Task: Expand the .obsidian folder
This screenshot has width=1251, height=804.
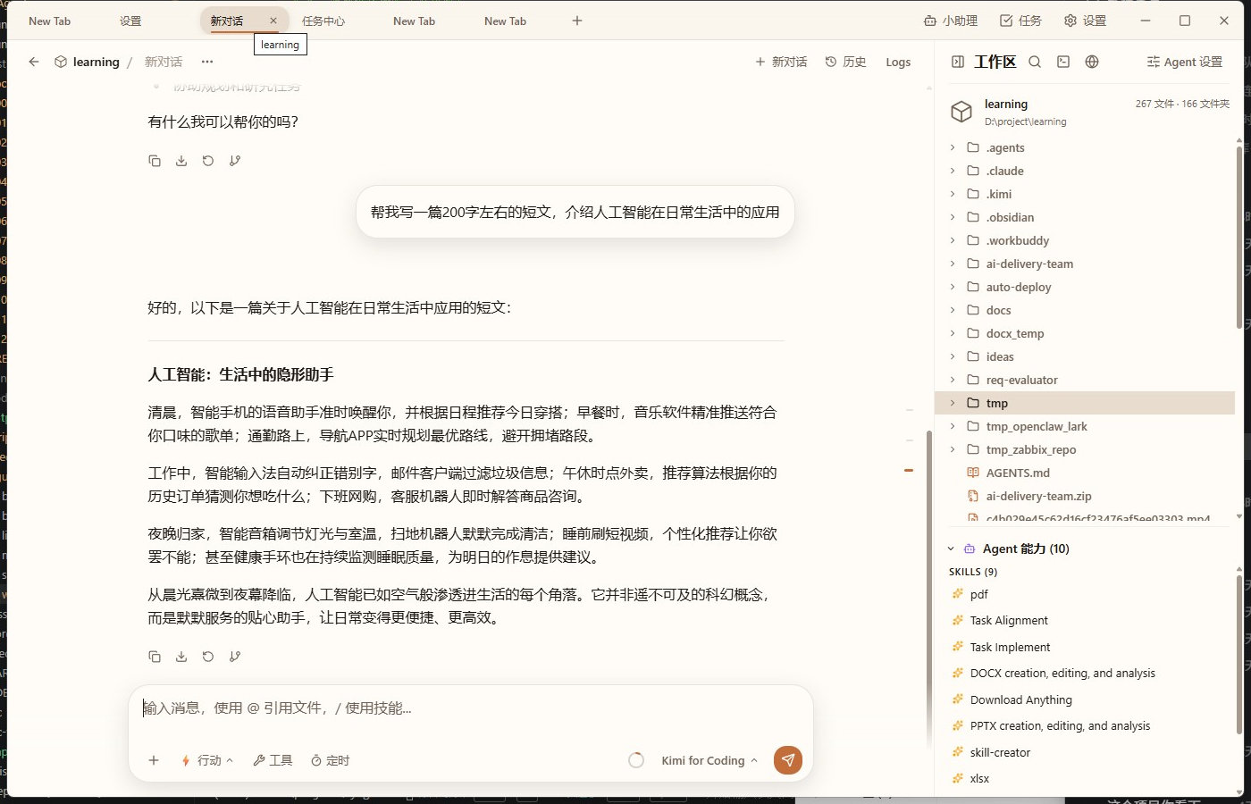Action: point(953,217)
